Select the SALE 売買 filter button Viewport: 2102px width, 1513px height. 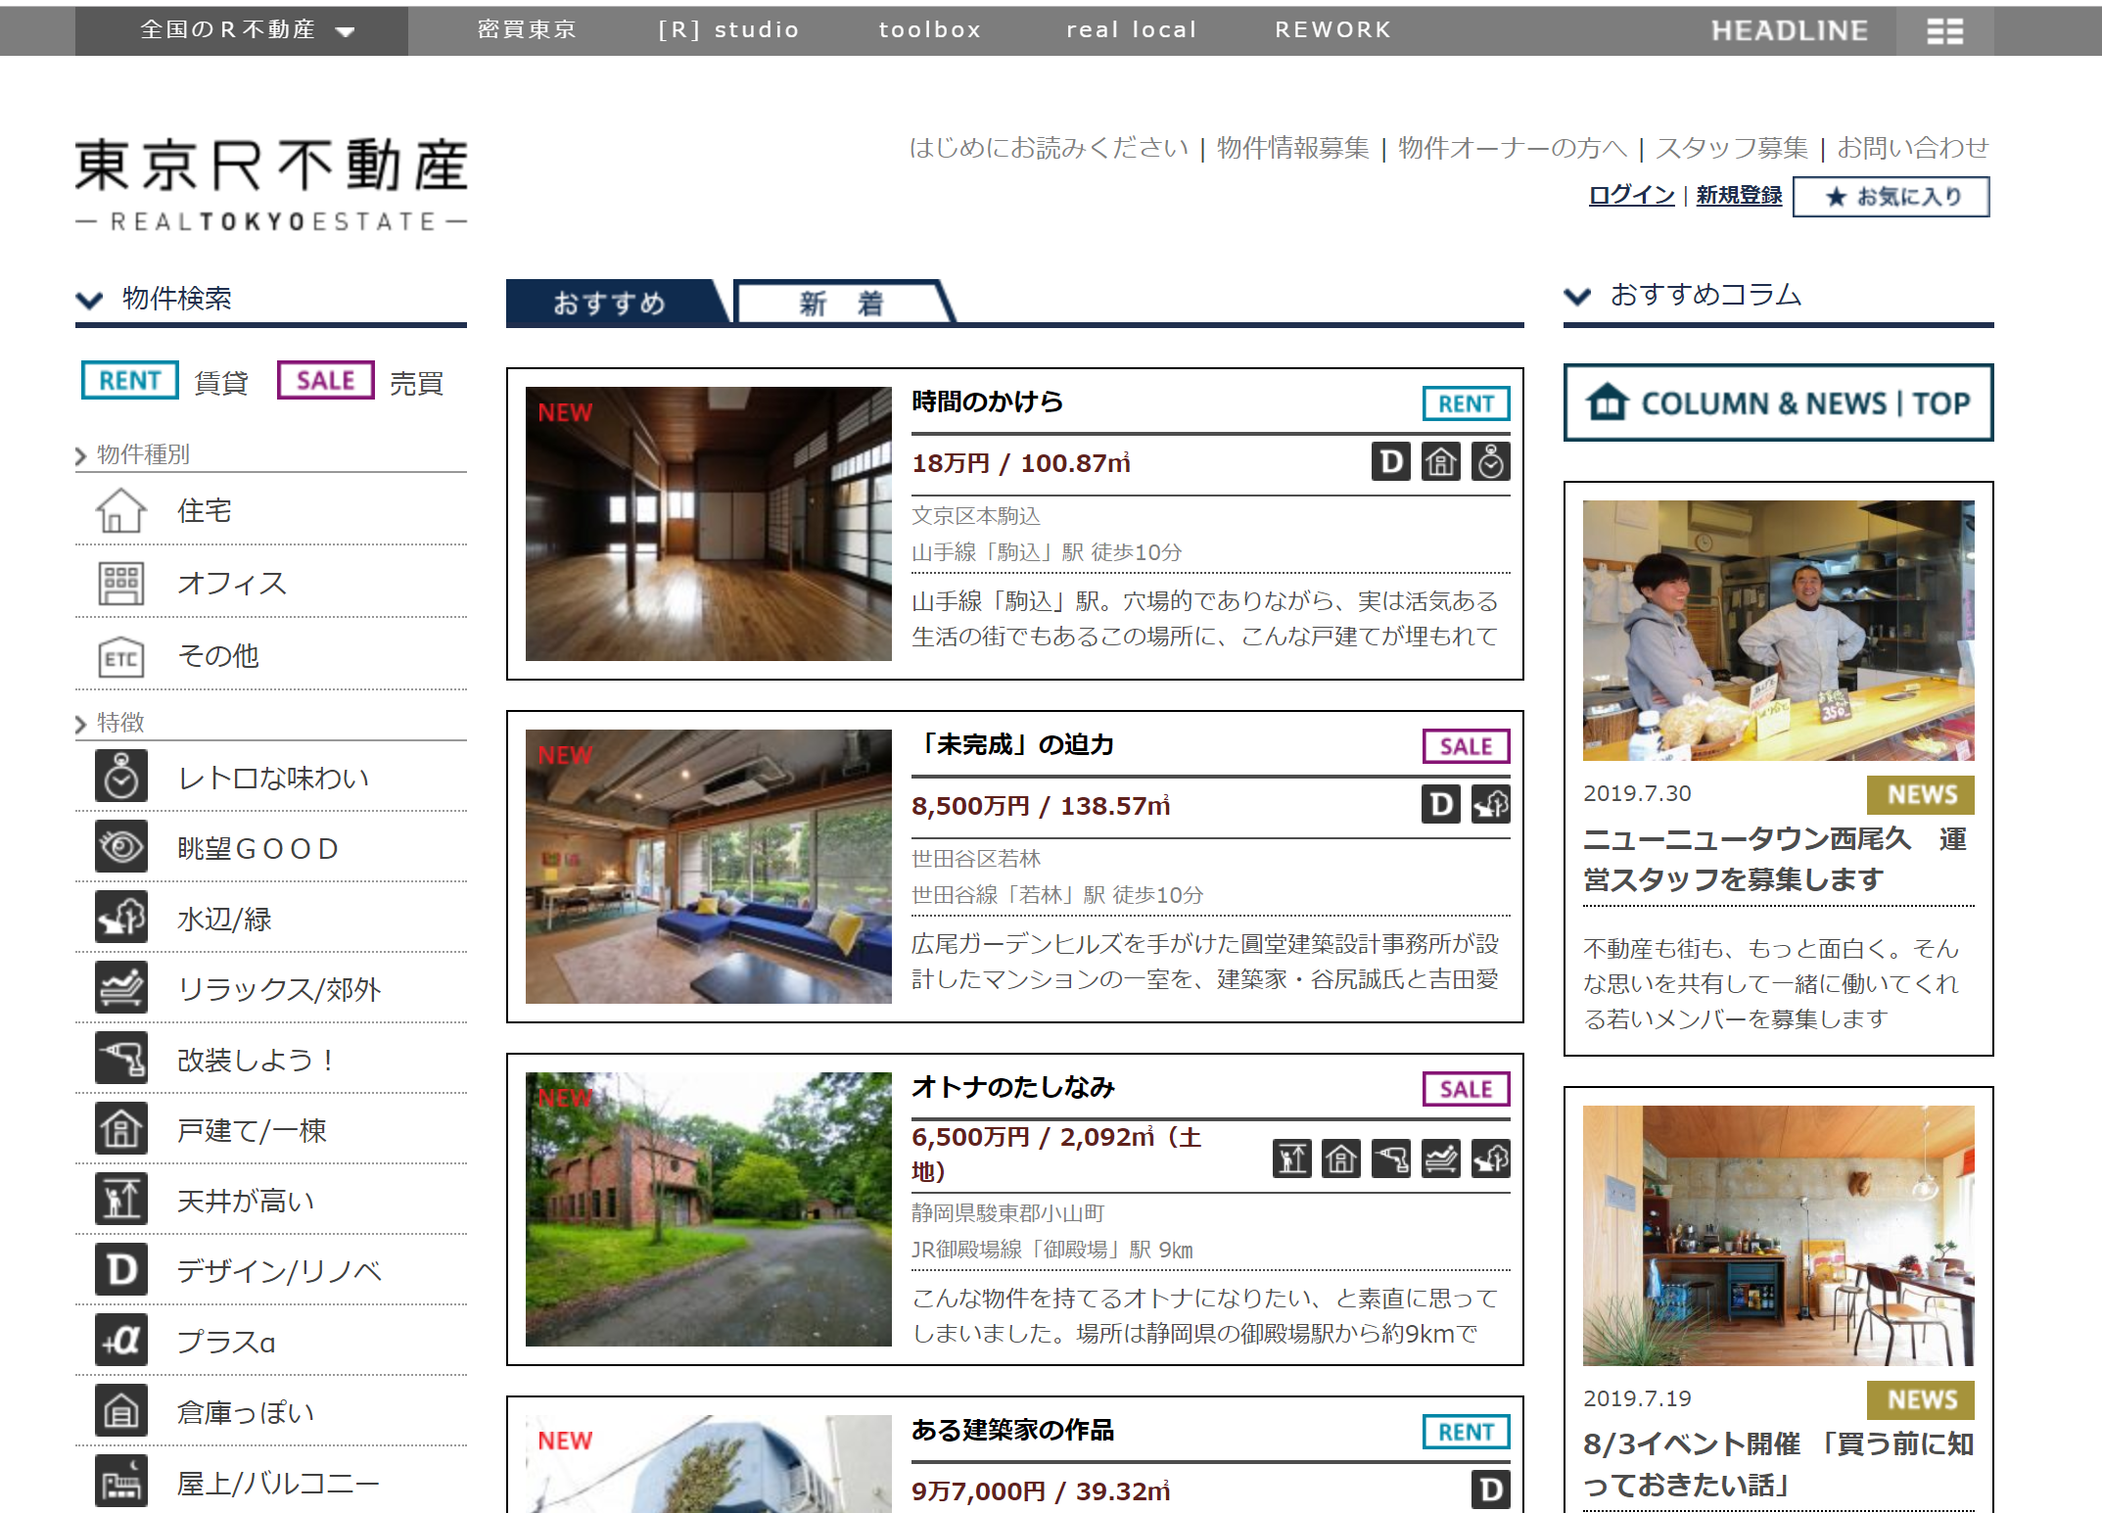[326, 381]
